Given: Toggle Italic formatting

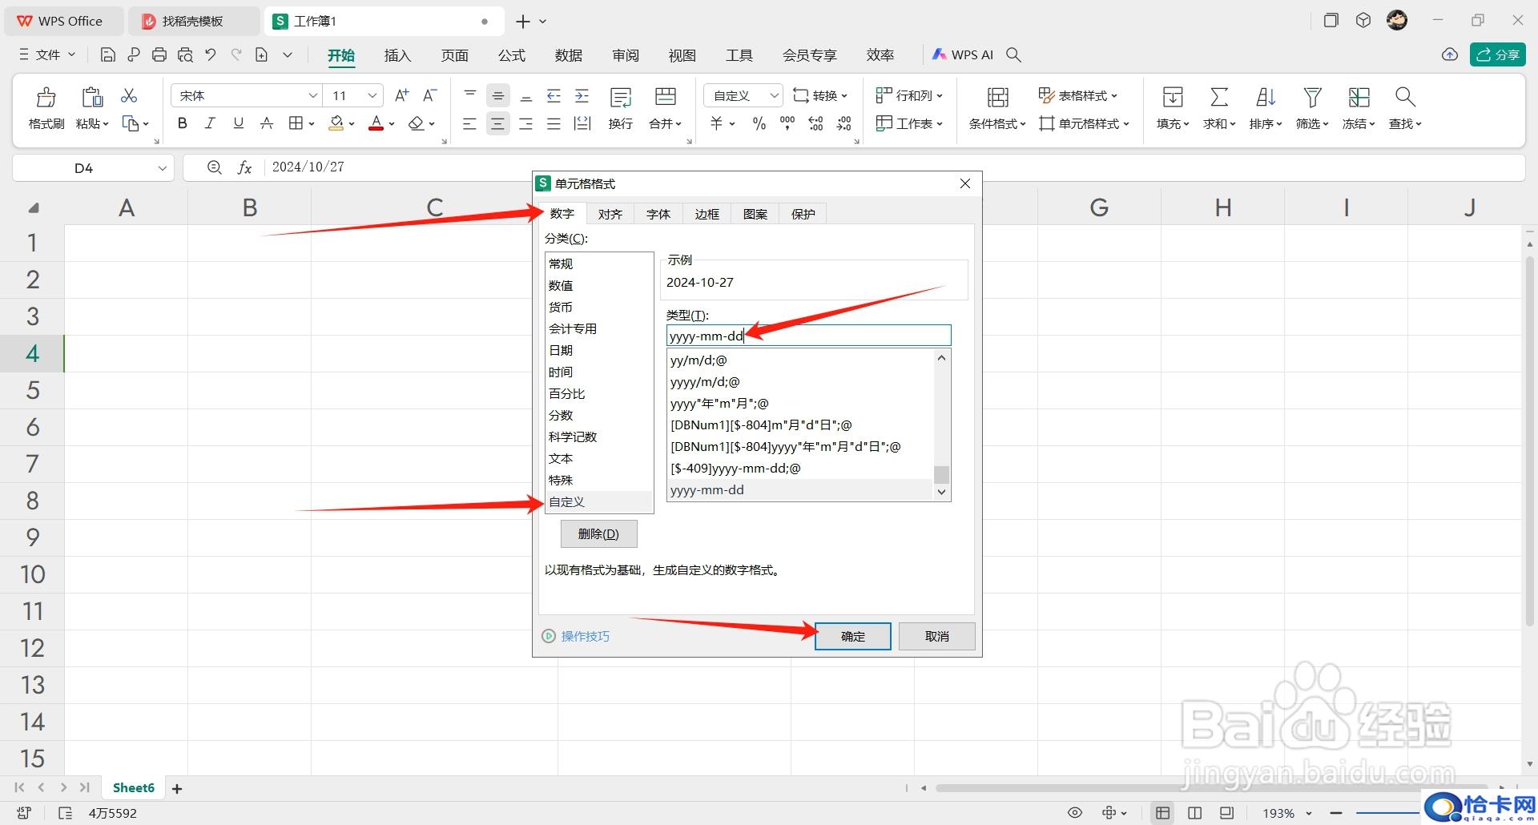Looking at the screenshot, I should point(210,123).
